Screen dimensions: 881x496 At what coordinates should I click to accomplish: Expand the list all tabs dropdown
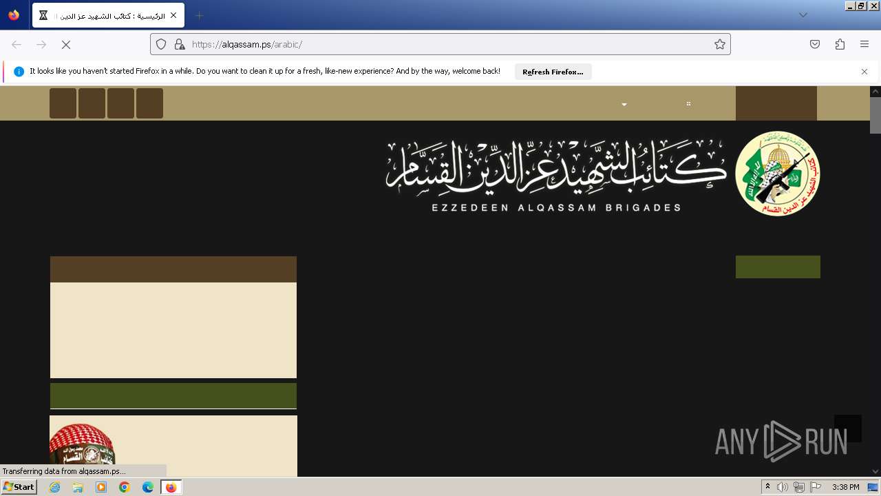tap(803, 15)
